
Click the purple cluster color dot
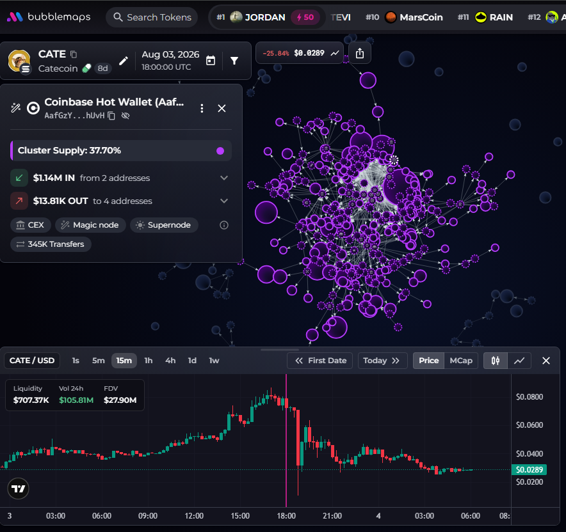point(220,151)
